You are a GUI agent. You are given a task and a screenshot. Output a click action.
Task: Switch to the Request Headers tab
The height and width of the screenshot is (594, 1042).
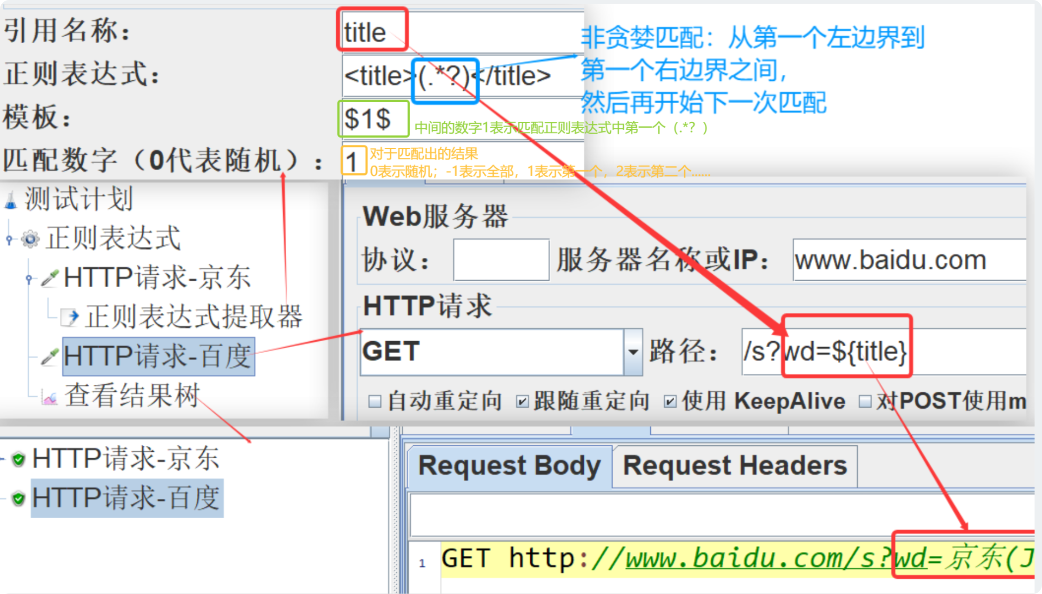click(x=735, y=466)
